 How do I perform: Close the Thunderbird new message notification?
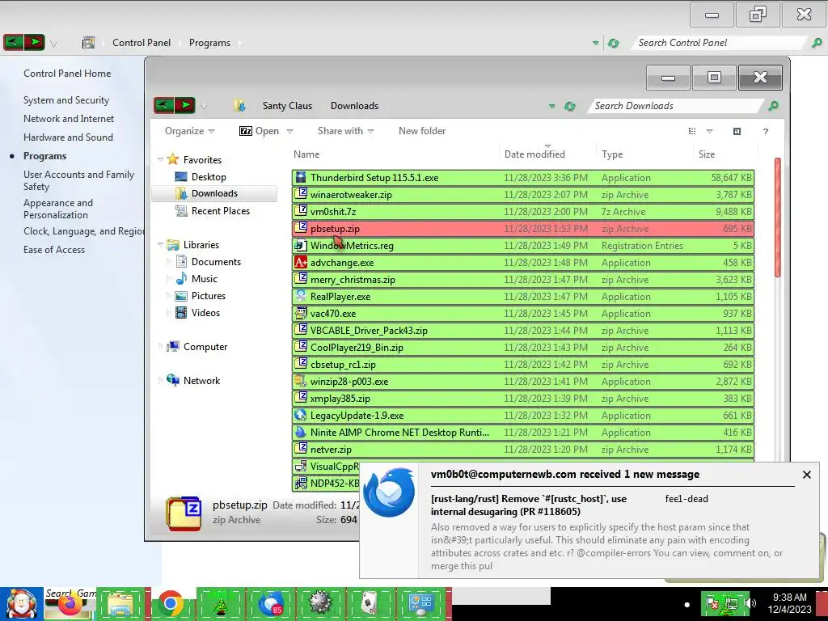[807, 475]
